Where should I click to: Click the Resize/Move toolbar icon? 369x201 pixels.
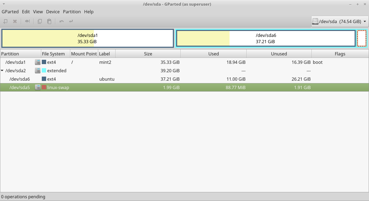pos(27,21)
